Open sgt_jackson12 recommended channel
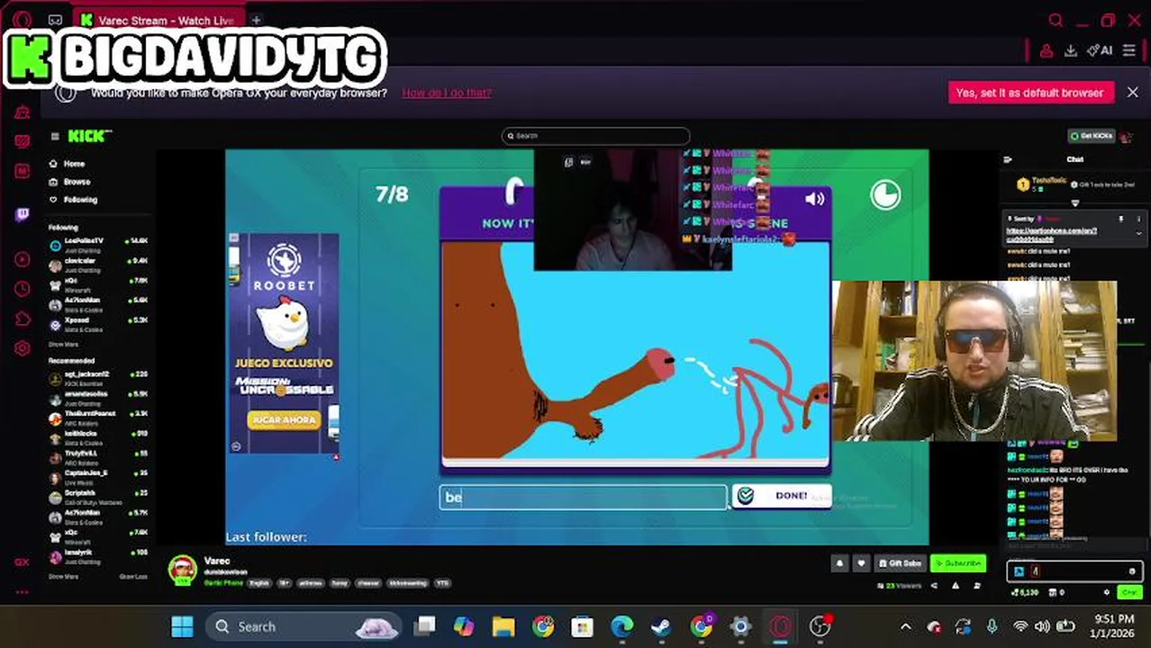Viewport: 1151px width, 648px height. tap(98, 377)
